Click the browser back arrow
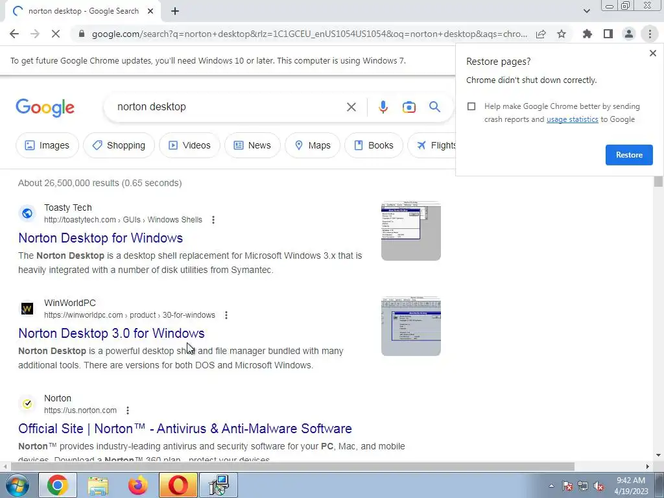This screenshot has height=498, width=664. [x=14, y=34]
